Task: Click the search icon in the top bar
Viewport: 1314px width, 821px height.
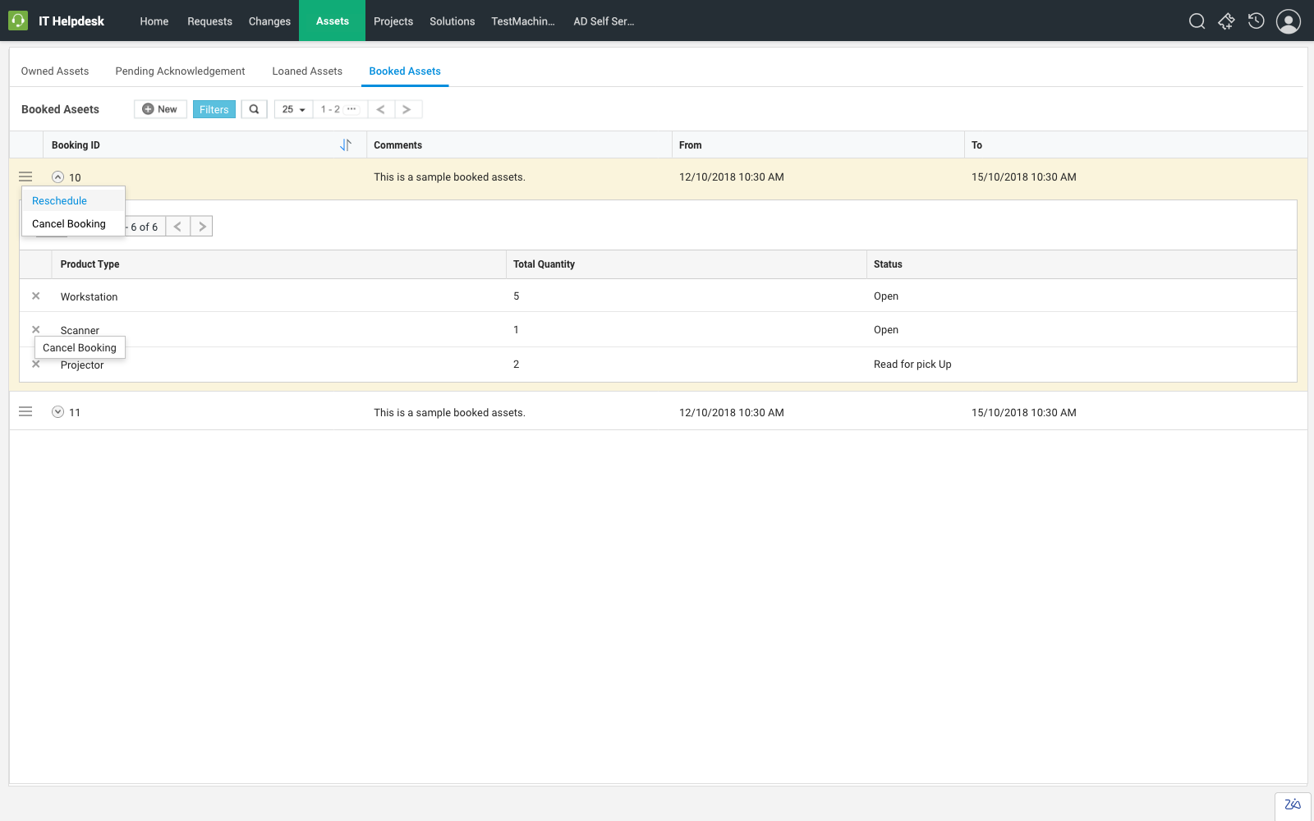Action: click(x=1197, y=21)
